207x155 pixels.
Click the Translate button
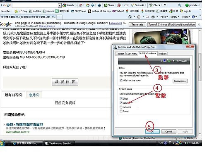pyautogui.click(x=137, y=24)
